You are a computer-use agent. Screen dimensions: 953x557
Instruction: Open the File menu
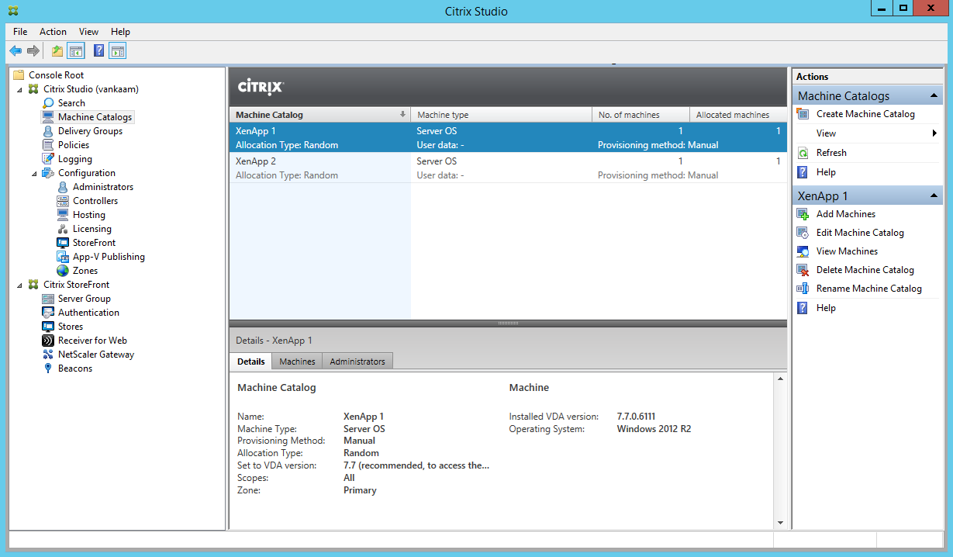20,32
